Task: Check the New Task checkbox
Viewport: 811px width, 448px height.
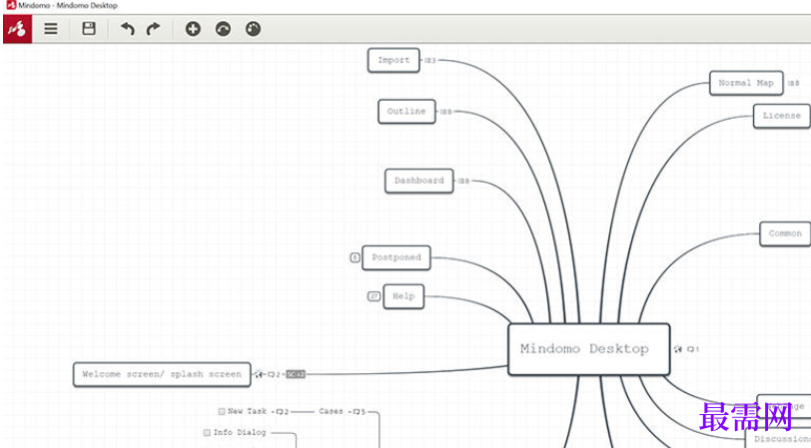Action: 222,411
